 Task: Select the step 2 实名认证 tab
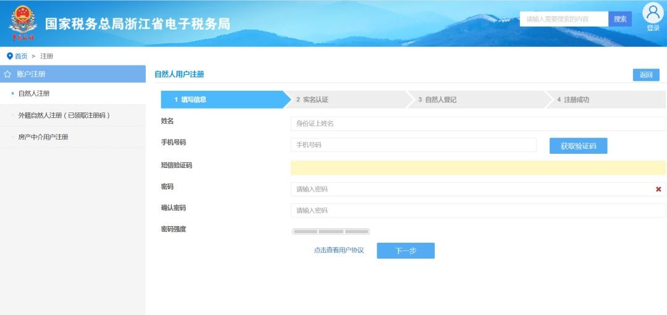(346, 99)
